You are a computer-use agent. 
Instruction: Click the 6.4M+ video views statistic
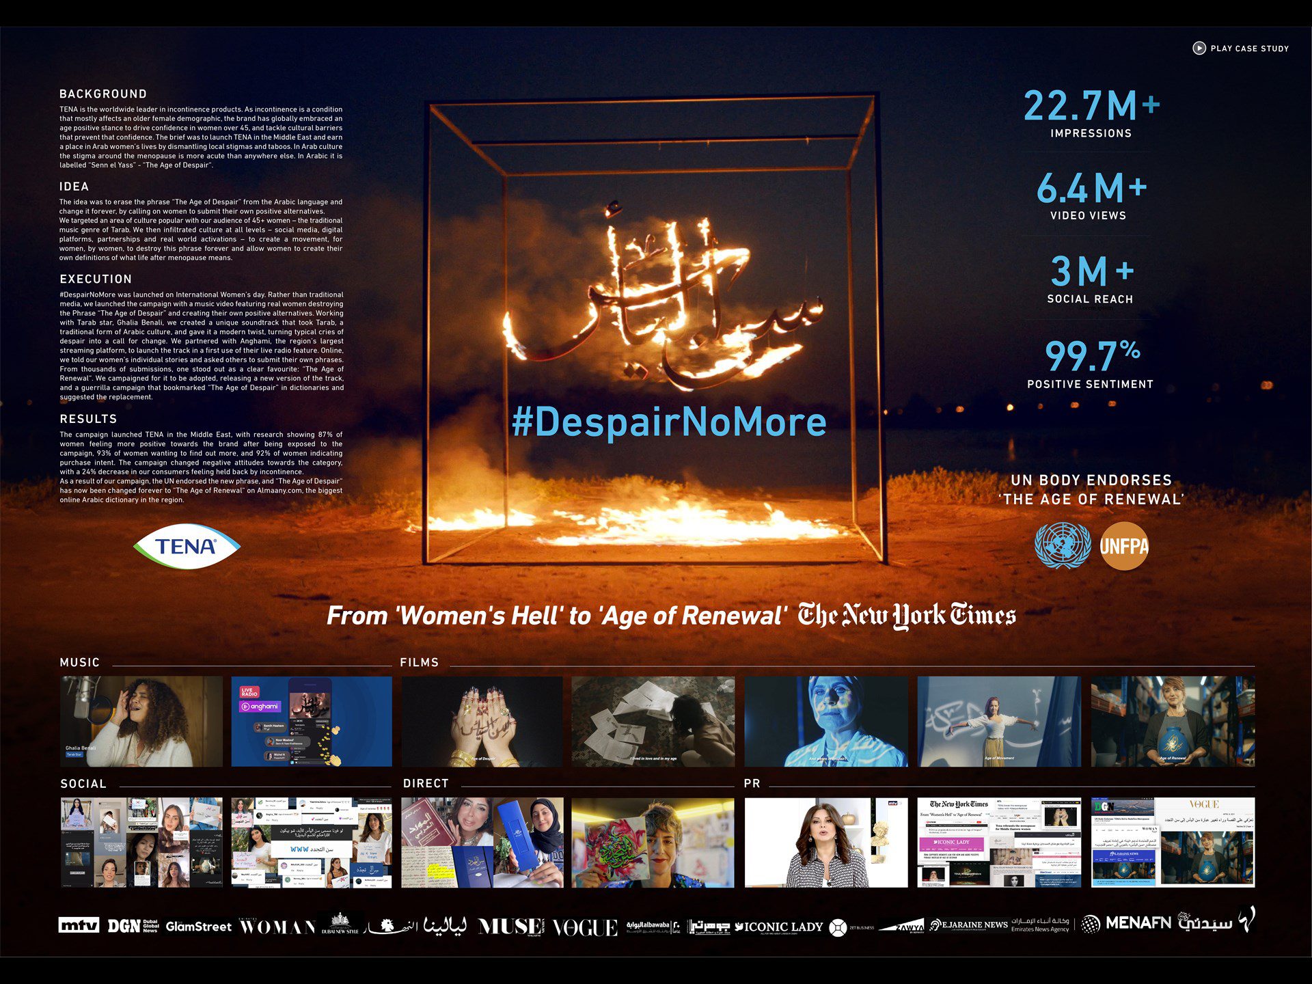tap(1091, 195)
